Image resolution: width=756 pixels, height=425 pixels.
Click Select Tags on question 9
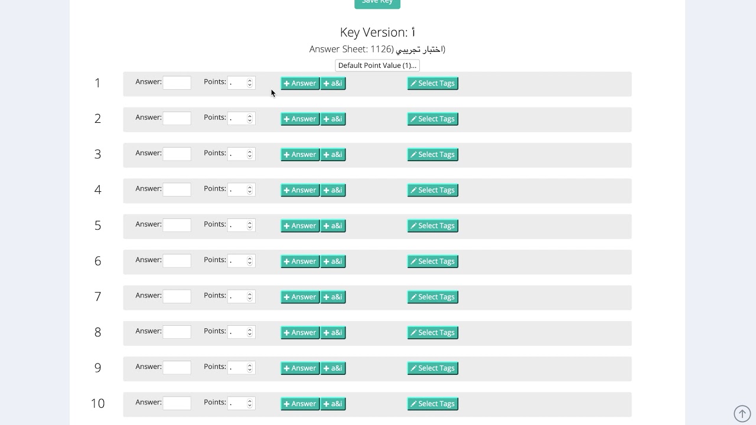click(x=432, y=368)
